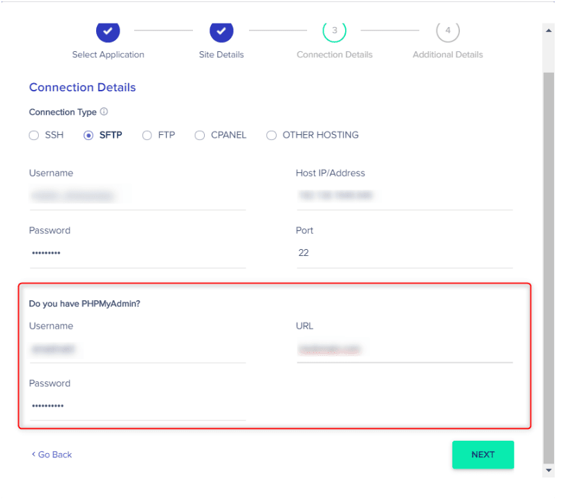Click the SFTP Password field
Image resolution: width=572 pixels, height=503 pixels.
(x=137, y=253)
